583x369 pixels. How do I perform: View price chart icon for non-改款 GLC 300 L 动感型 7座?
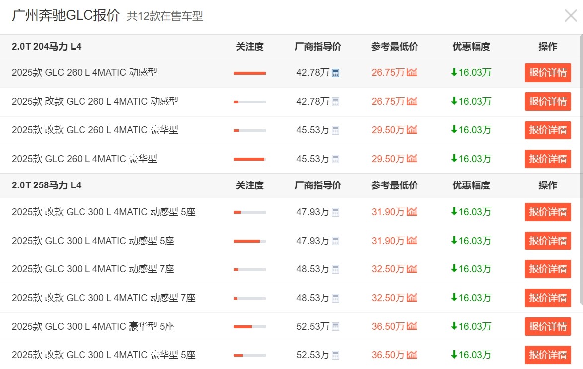coord(412,268)
